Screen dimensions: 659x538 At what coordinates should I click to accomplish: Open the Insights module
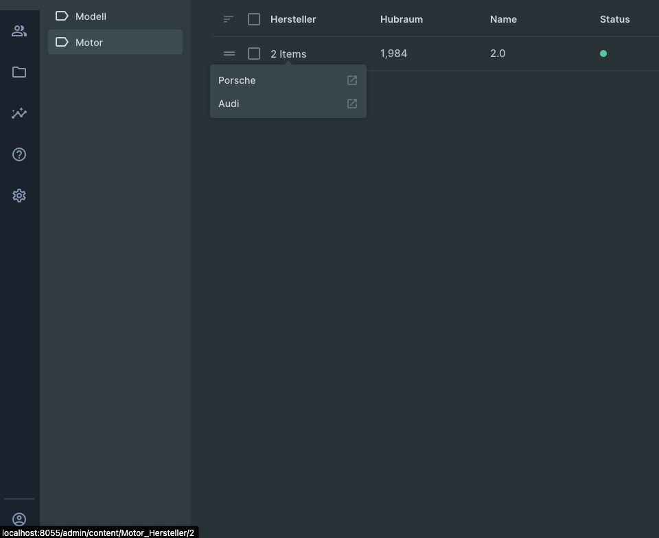(x=19, y=113)
